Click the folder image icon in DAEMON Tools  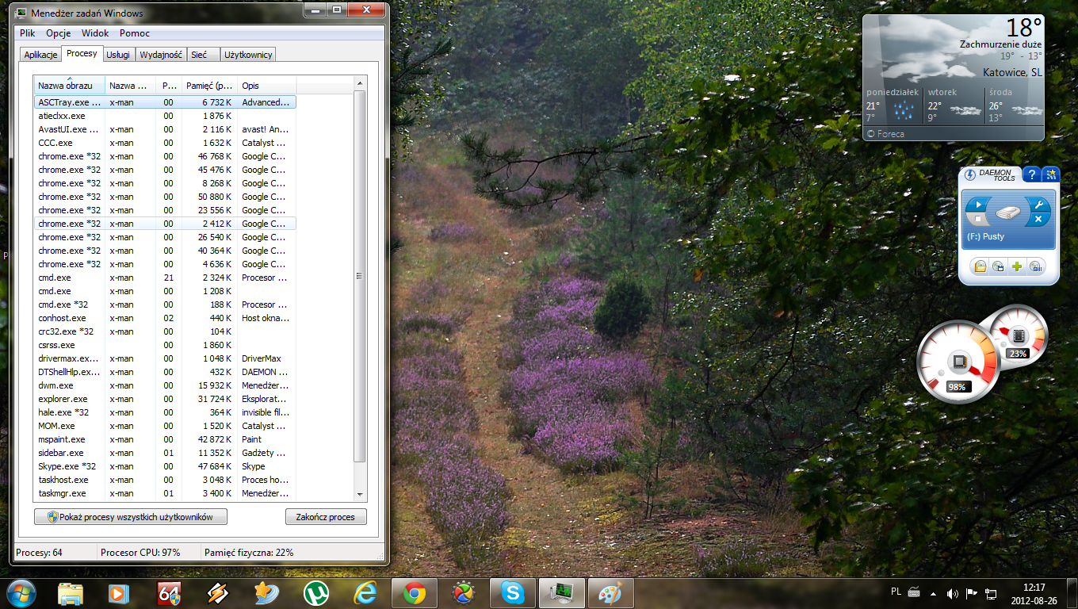tap(981, 267)
